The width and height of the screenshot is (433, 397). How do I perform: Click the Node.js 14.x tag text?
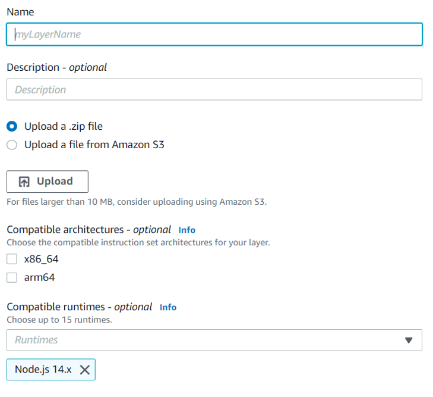pyautogui.click(x=43, y=370)
